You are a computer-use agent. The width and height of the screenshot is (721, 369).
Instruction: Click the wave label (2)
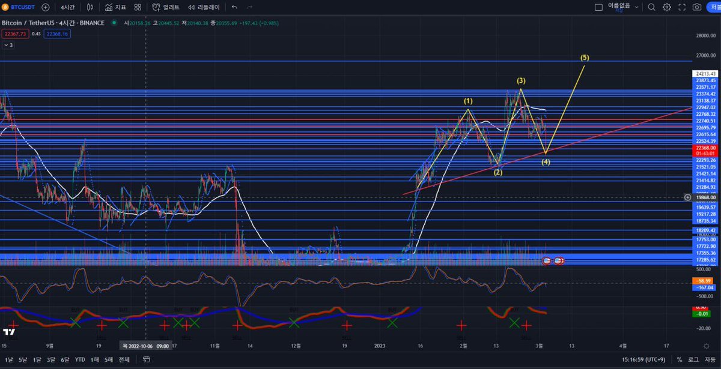click(498, 172)
